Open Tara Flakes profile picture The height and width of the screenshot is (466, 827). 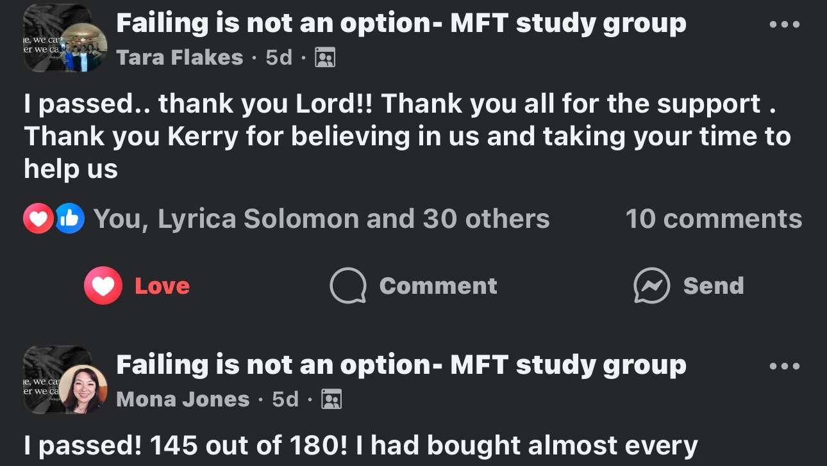[x=83, y=47]
